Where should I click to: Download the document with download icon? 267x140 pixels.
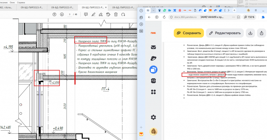click(250, 33)
